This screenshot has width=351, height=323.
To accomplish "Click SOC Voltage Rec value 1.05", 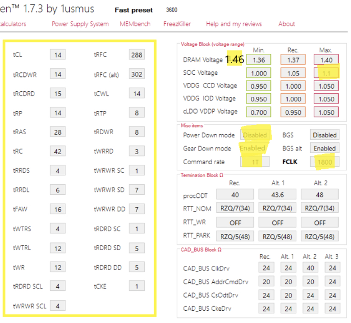I will click(293, 73).
